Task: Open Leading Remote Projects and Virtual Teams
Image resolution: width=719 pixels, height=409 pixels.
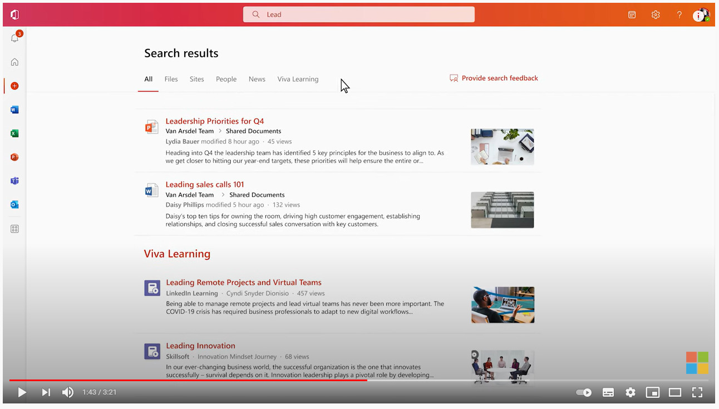Action: (x=244, y=283)
